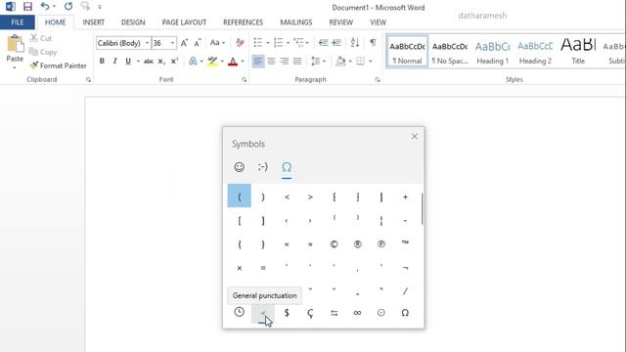Insert the trademark ™ symbol
Image resolution: width=626 pixels, height=352 pixels.
click(405, 243)
